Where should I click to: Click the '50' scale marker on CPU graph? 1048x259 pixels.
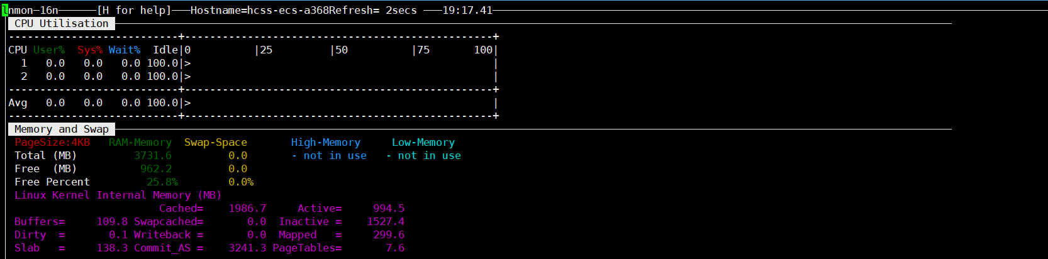(x=342, y=50)
